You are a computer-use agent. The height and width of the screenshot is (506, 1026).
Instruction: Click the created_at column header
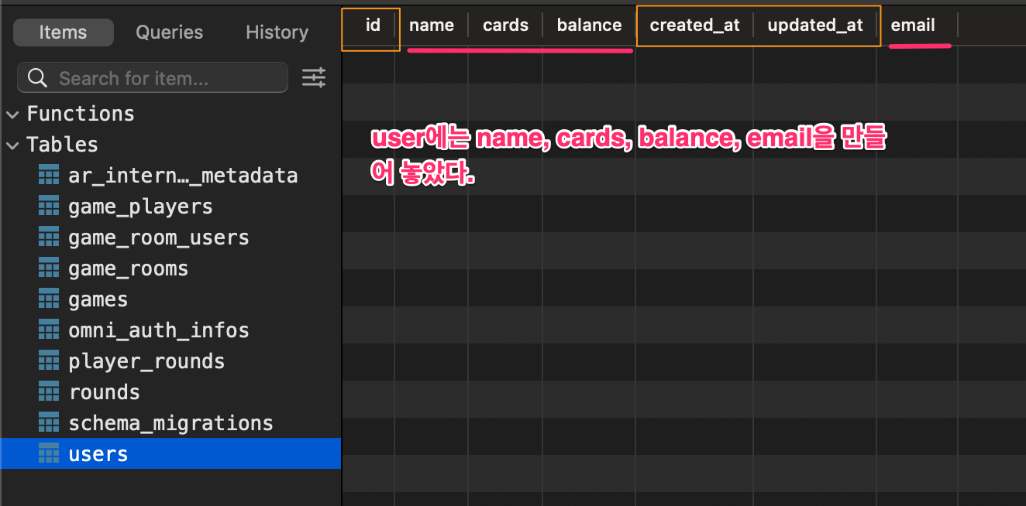point(694,25)
